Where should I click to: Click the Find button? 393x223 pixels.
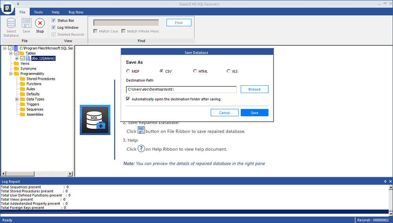179,22
